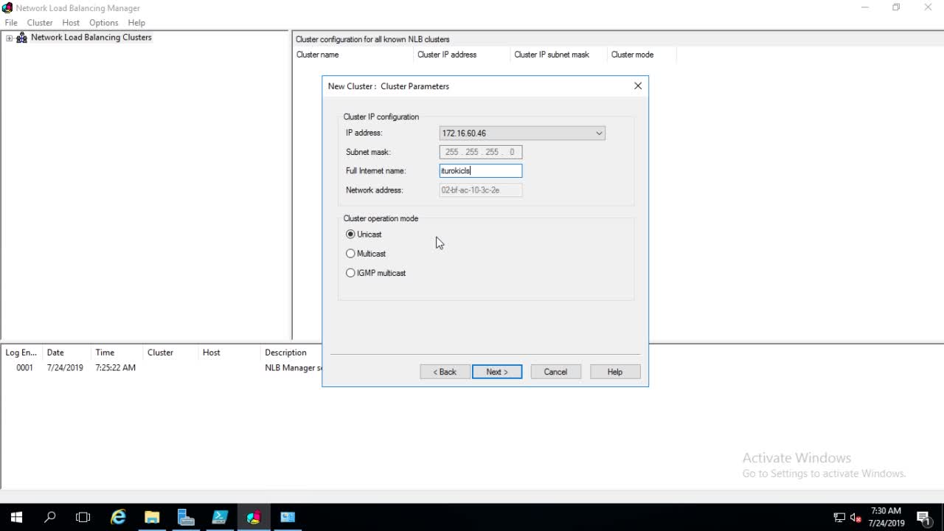Click the Log En... column header
Image resolution: width=944 pixels, height=531 pixels.
[21, 353]
